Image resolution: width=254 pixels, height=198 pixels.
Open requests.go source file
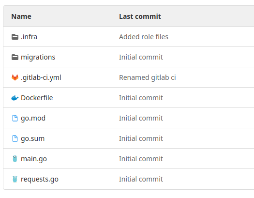click(x=40, y=179)
